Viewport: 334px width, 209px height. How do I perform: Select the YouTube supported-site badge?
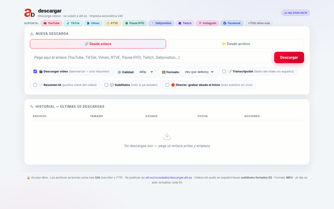[x=51, y=23]
